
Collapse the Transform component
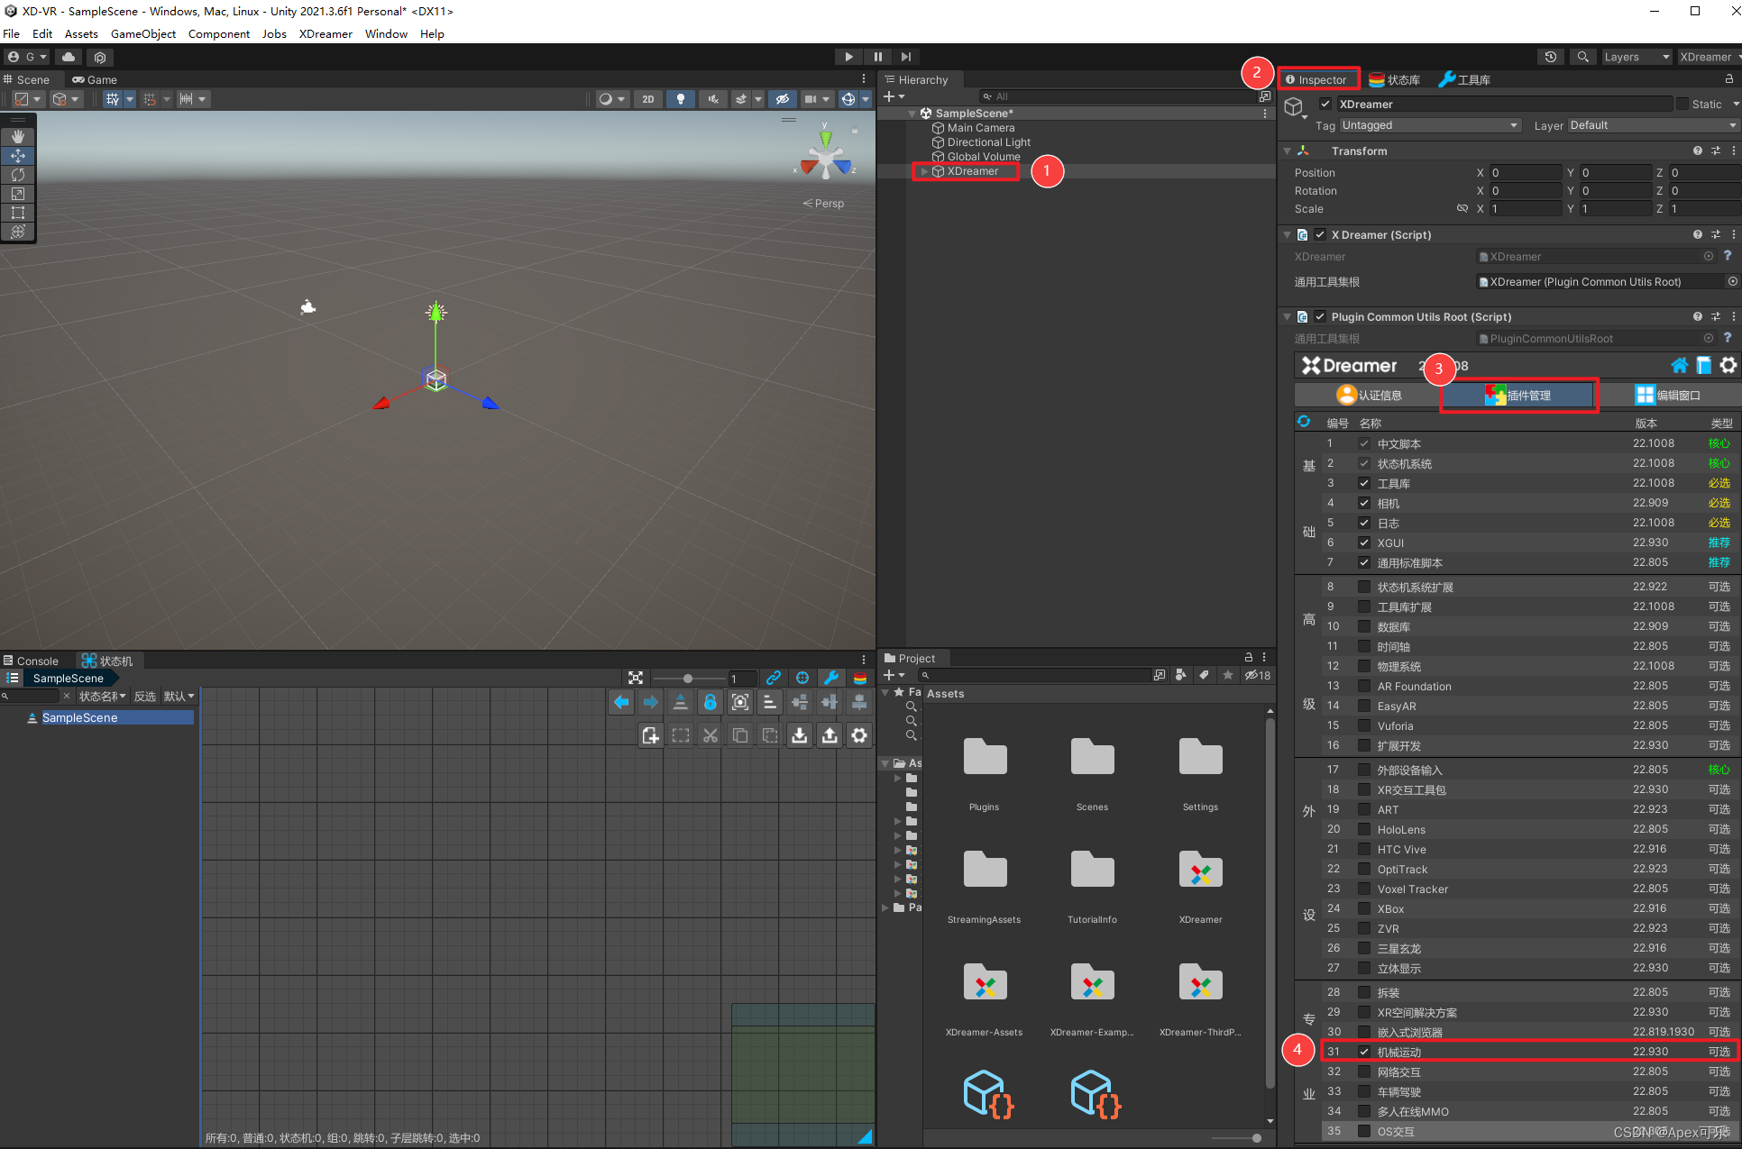coord(1288,150)
